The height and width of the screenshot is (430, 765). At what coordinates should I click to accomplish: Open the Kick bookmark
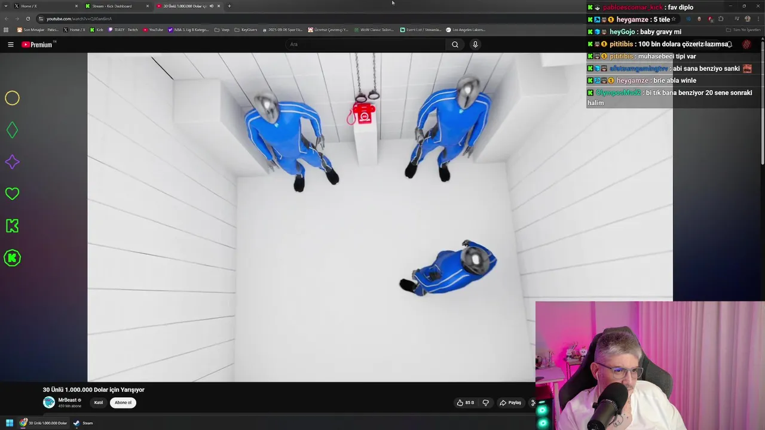tap(97, 30)
